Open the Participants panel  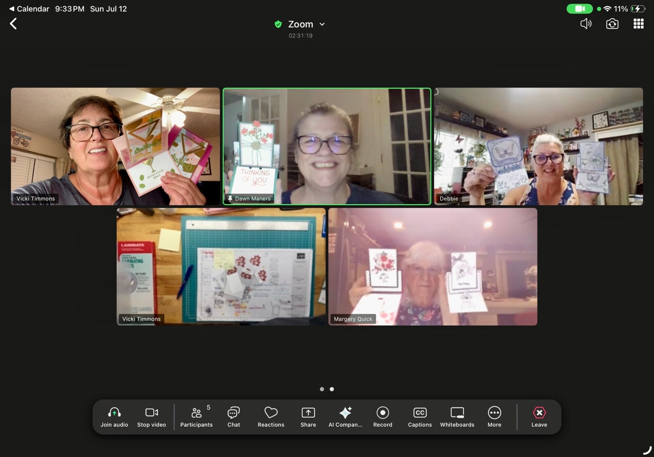point(197,417)
